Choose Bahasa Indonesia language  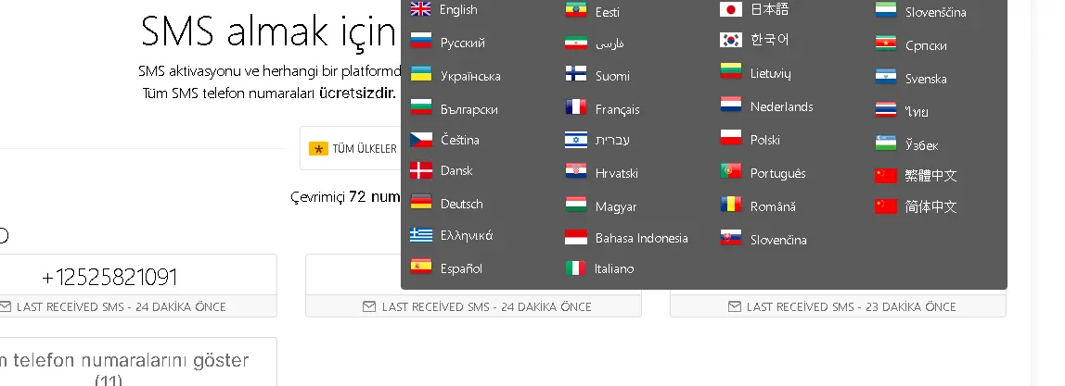641,238
